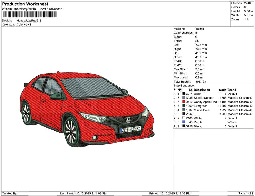Image resolution: width=255 pixels, height=196 pixels.
Task: Select the unnamed 2547 color chip
Action: (x=184, y=114)
